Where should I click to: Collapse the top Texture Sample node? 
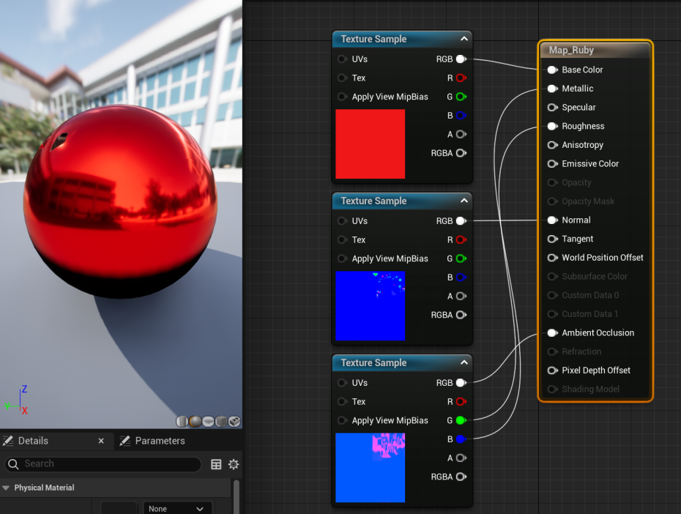point(464,39)
